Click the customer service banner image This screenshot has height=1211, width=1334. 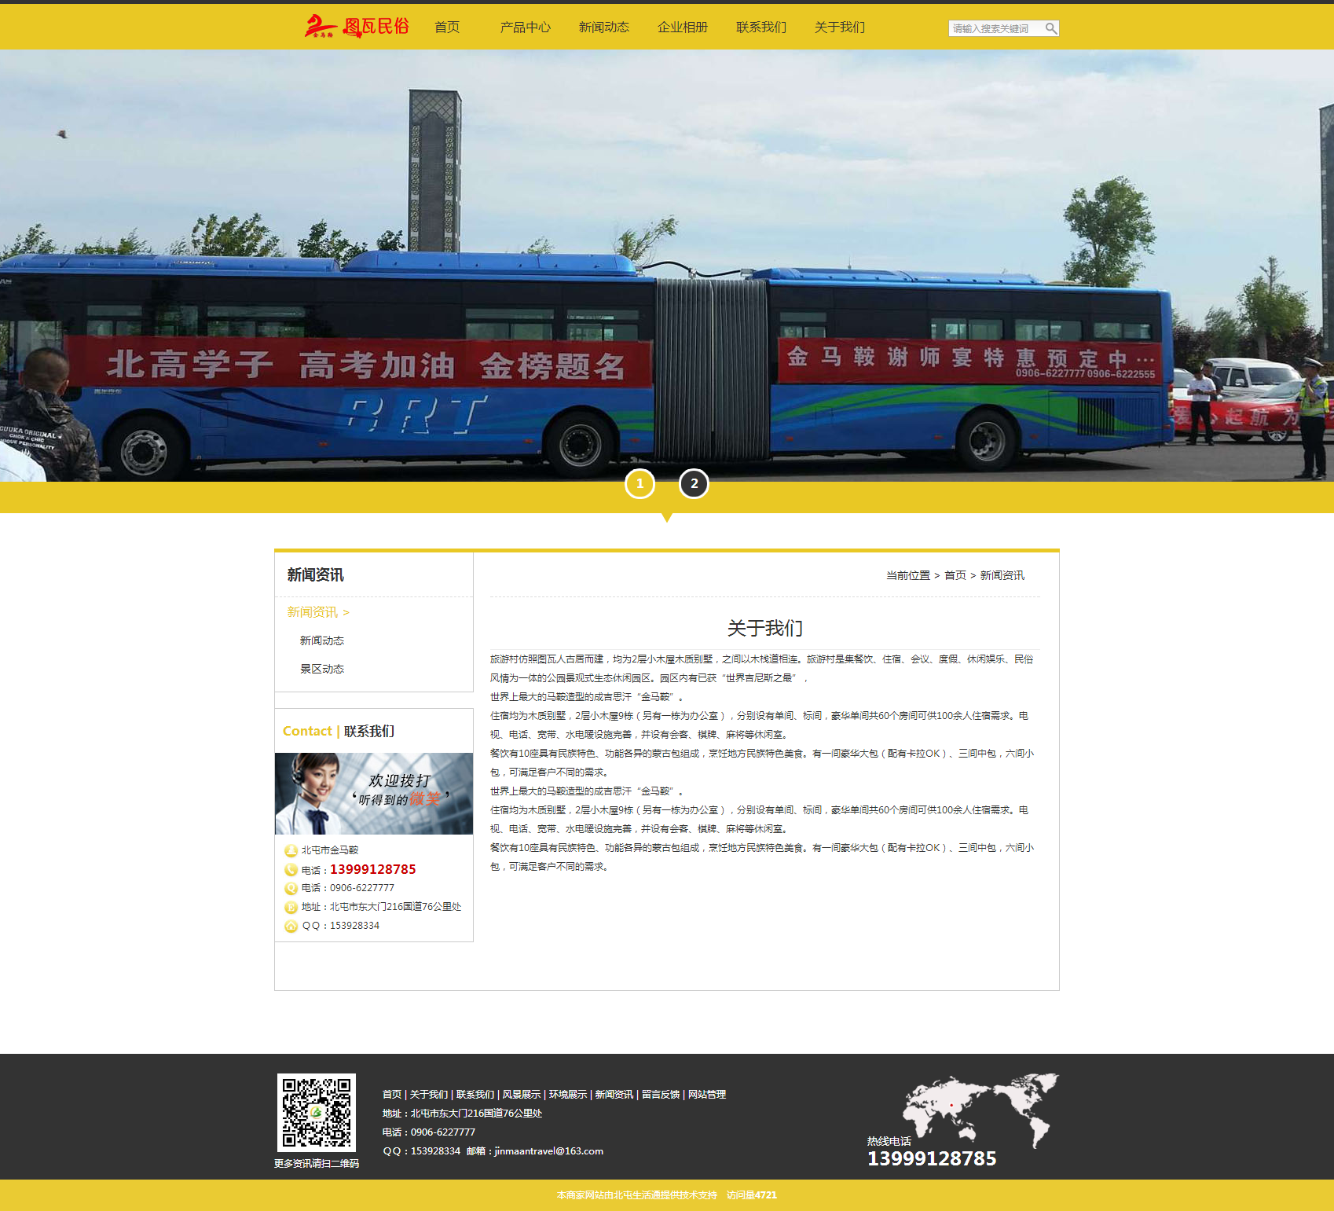(374, 794)
